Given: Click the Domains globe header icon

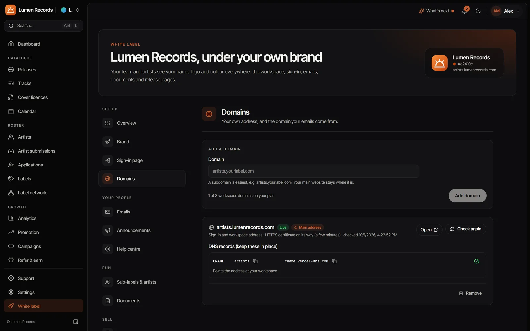Looking at the screenshot, I should pos(209,114).
